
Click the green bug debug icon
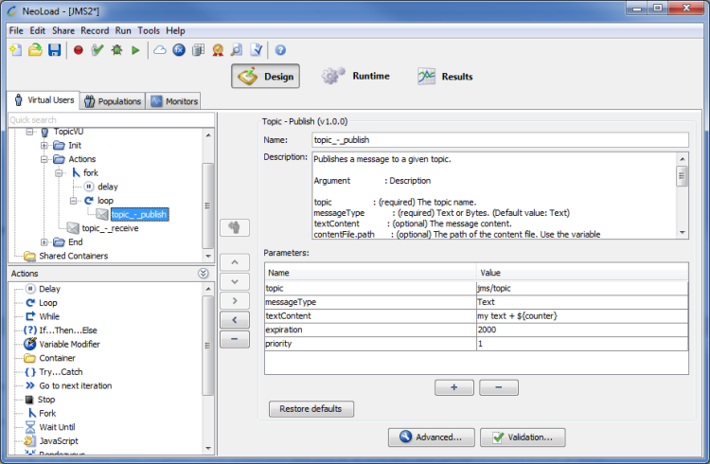pyautogui.click(x=116, y=50)
